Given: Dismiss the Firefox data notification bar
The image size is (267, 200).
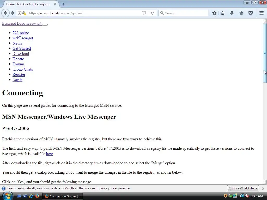Looking at the screenshot, I should click(263, 189).
